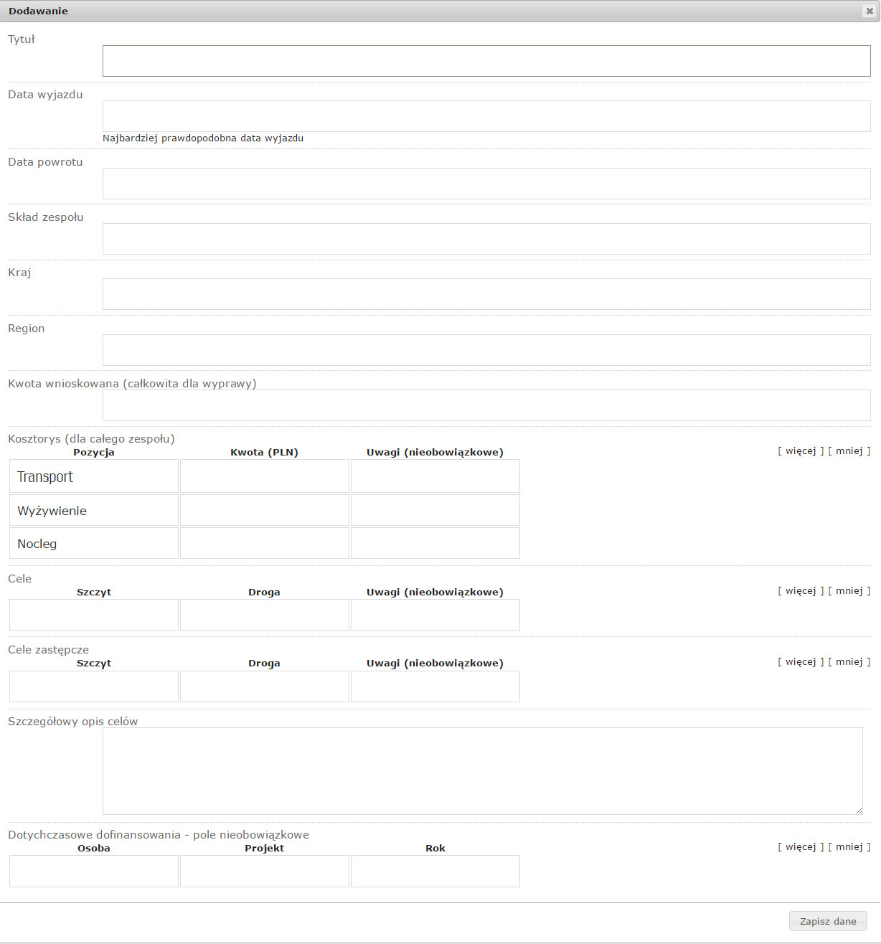Click the Szczyt field under Cele

(x=94, y=615)
